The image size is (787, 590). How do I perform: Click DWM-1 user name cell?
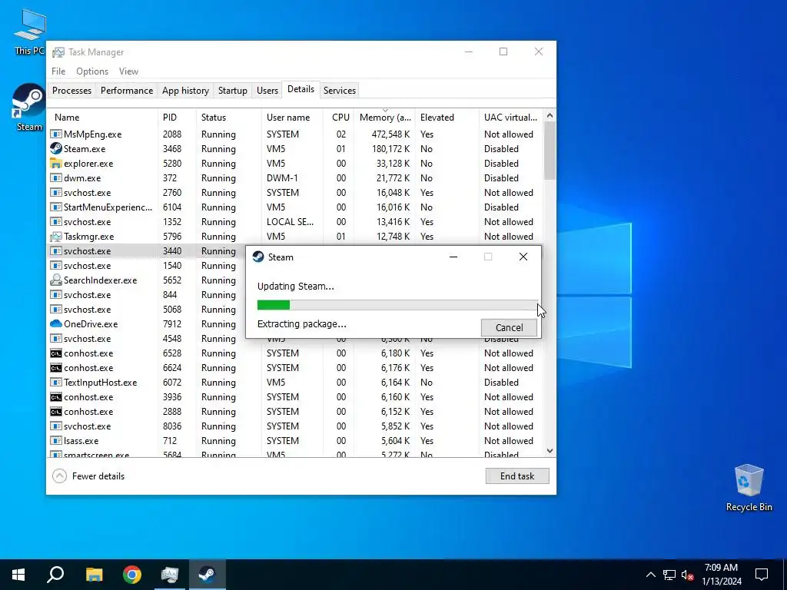[282, 177]
